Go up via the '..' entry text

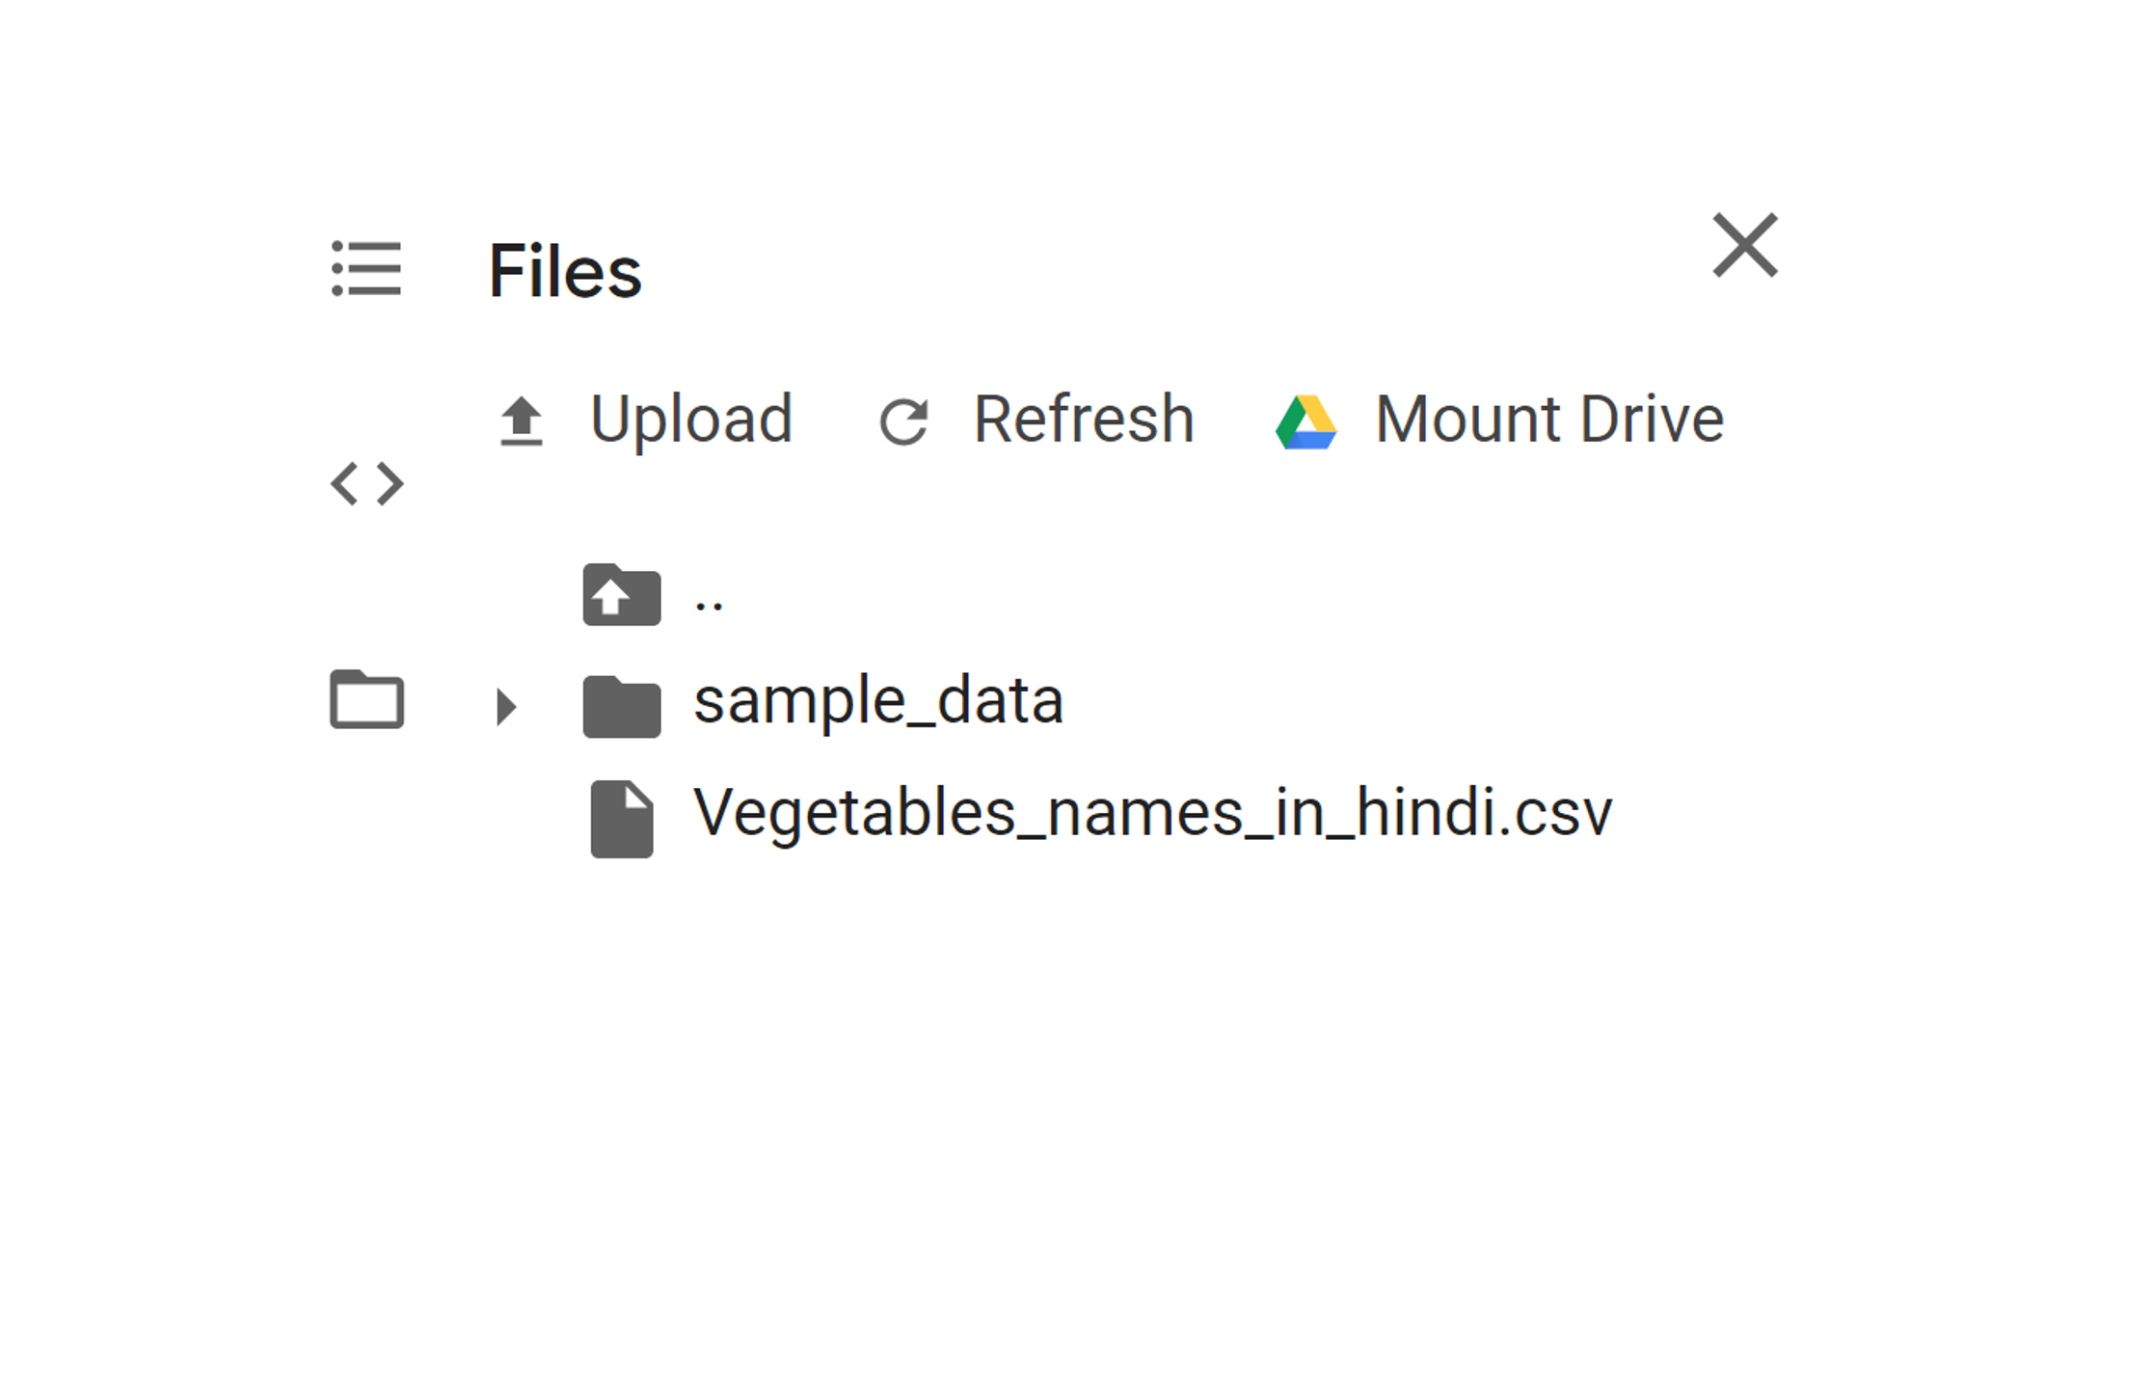click(709, 601)
